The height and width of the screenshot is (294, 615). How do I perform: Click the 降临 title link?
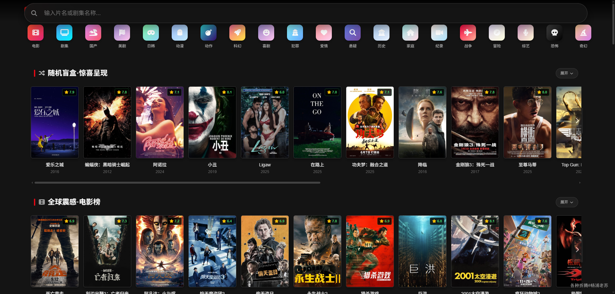point(422,165)
